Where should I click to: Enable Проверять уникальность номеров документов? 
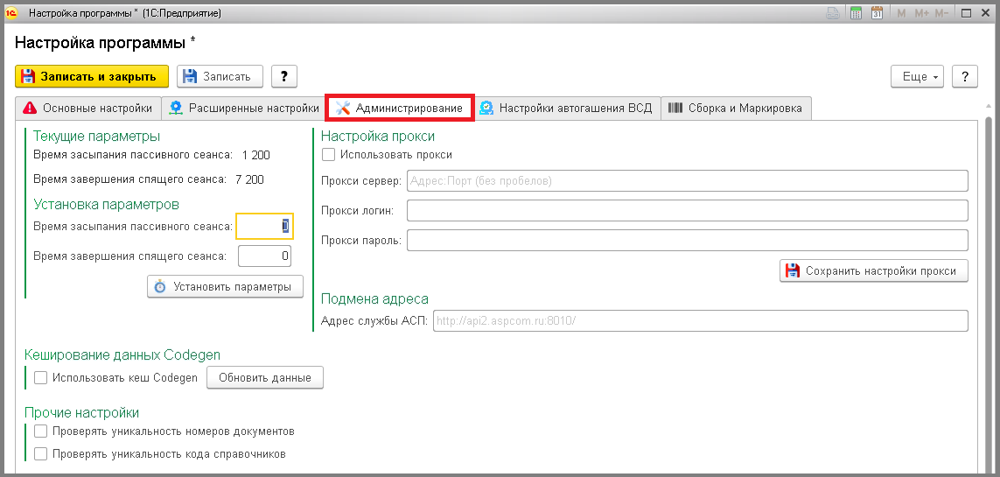pyautogui.click(x=41, y=431)
